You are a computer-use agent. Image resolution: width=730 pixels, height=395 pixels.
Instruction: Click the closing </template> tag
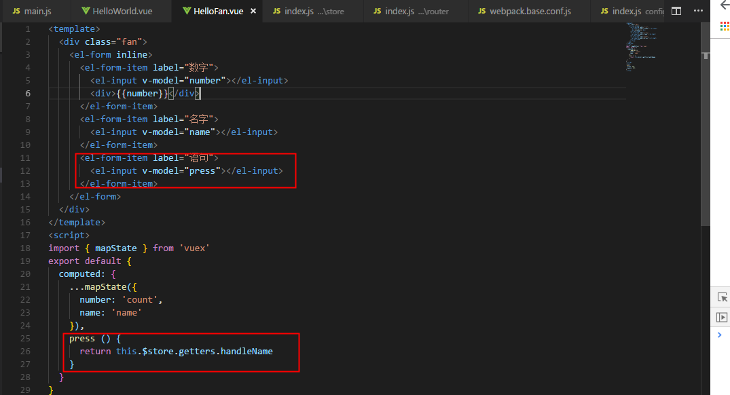click(x=77, y=223)
